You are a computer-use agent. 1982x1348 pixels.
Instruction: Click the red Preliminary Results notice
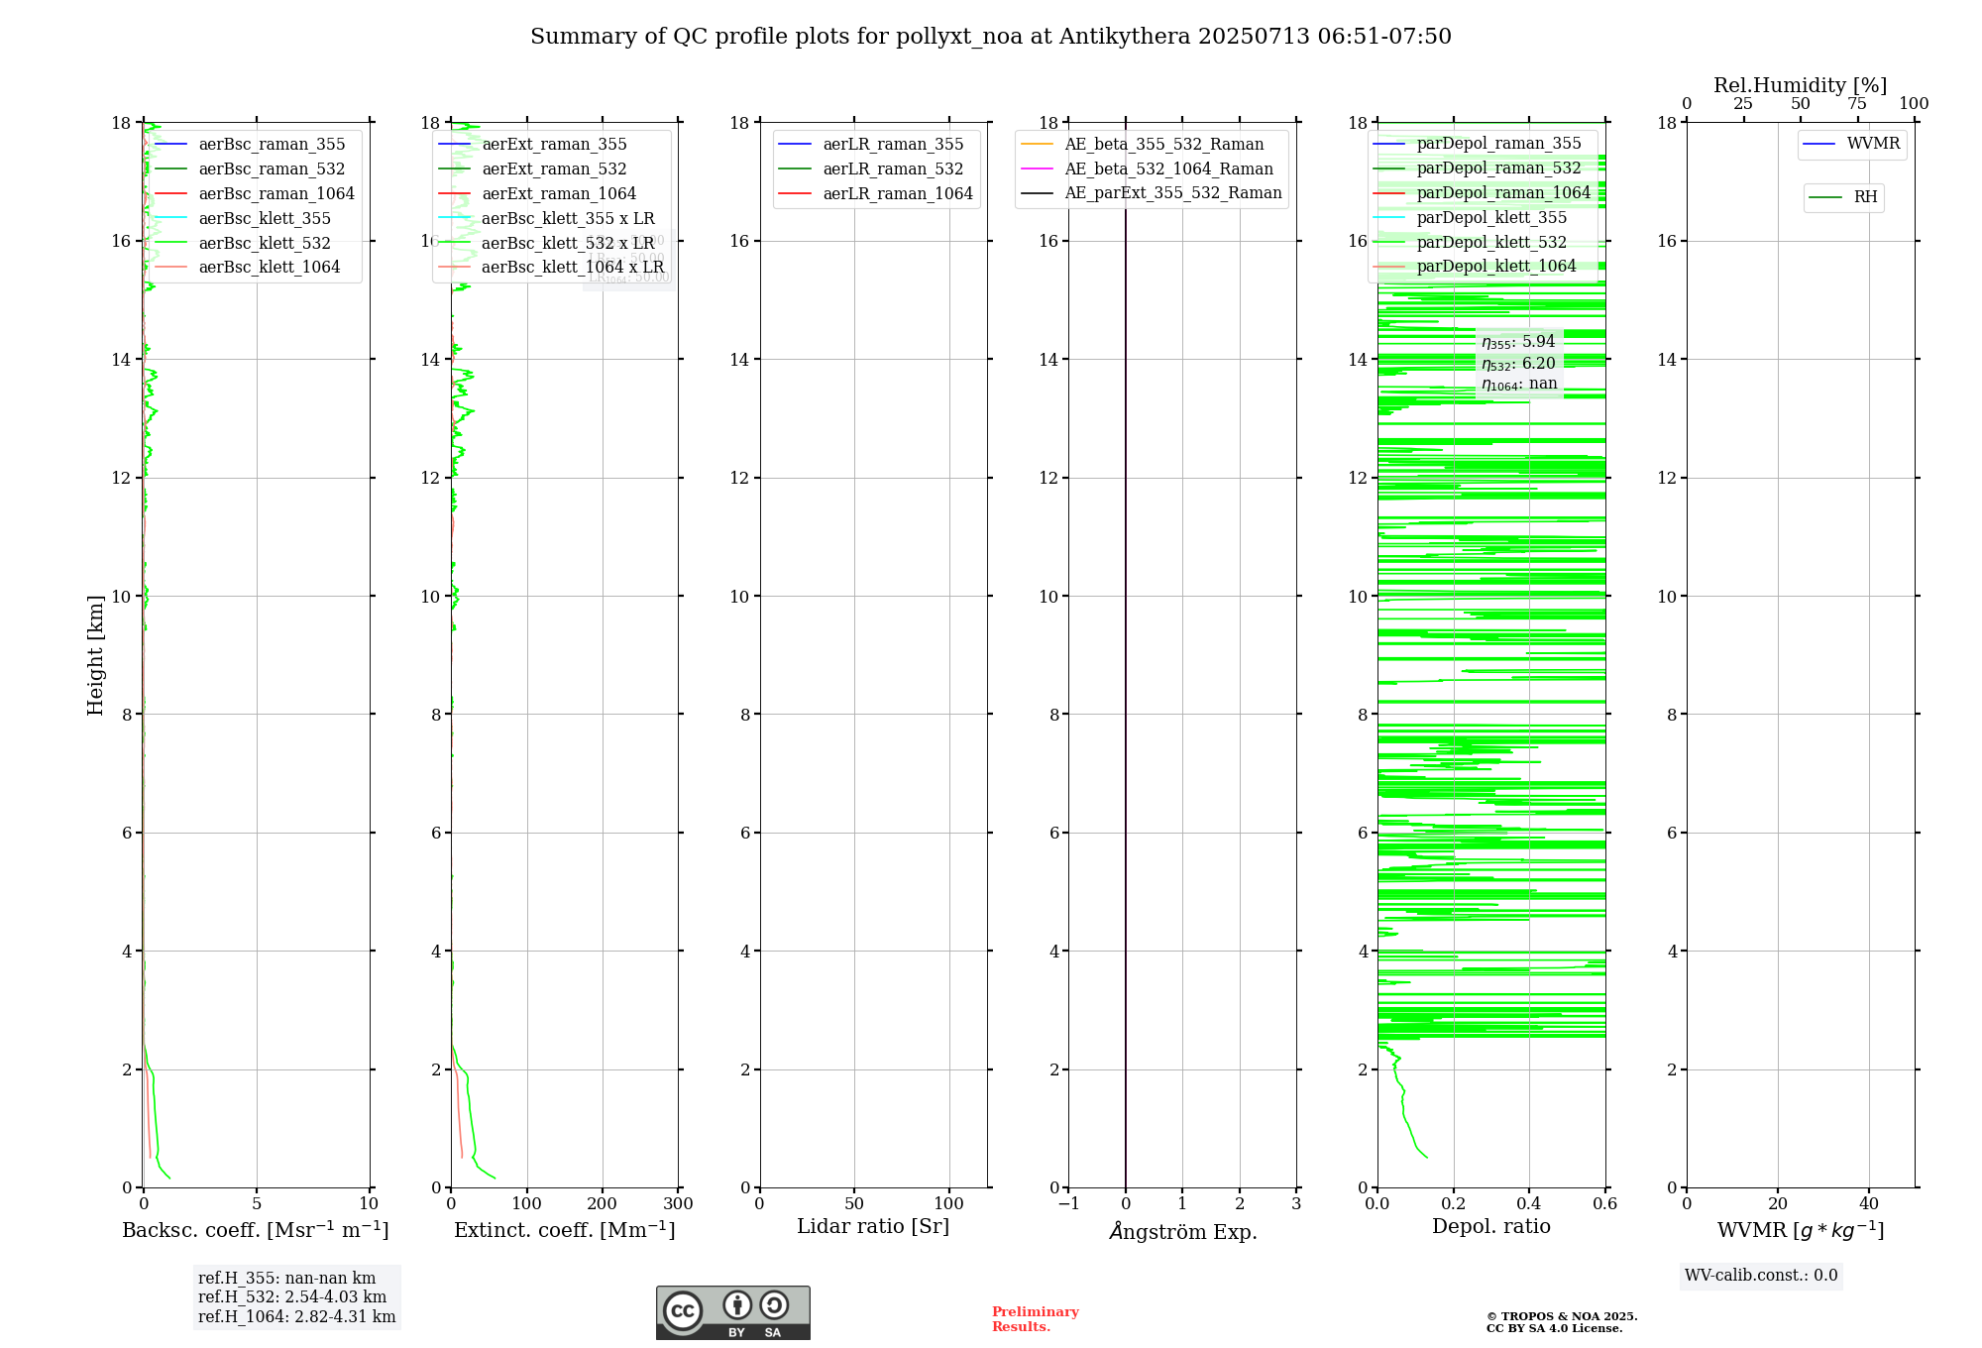click(1035, 1319)
